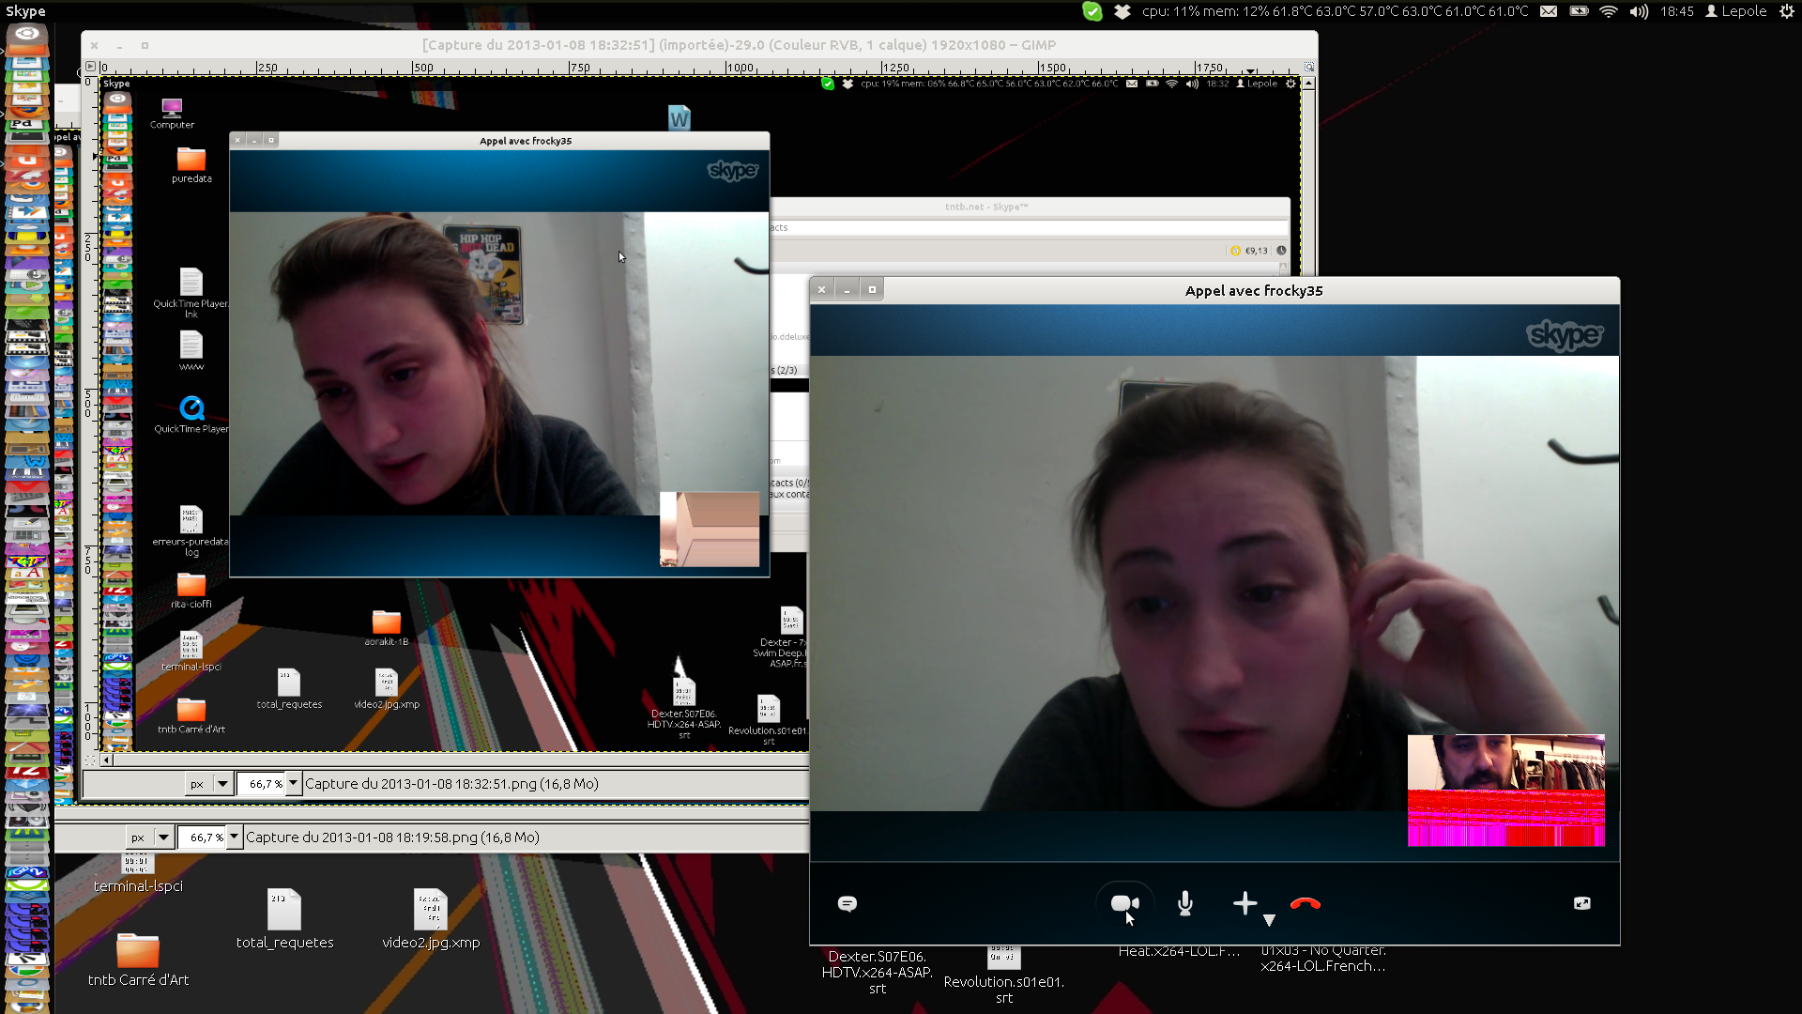
Task: Open the video2.jpg.xmp desktop file
Action: pyautogui.click(x=431, y=910)
